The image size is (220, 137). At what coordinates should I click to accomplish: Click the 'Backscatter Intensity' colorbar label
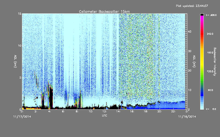(215, 62)
